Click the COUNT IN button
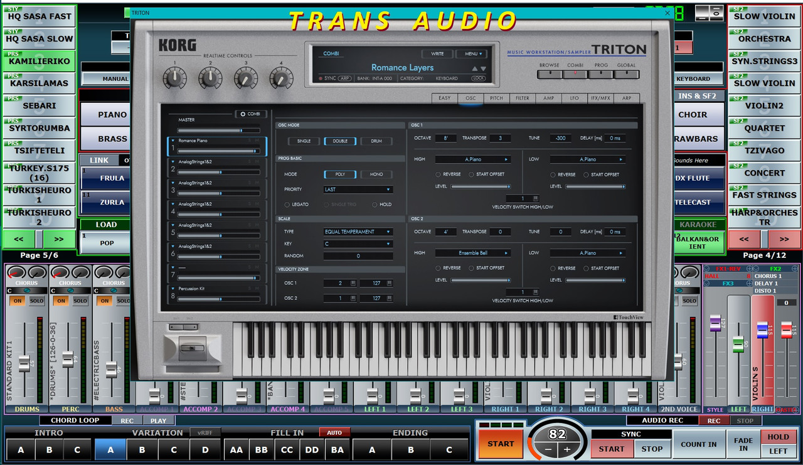This screenshot has width=803, height=465. point(699,444)
